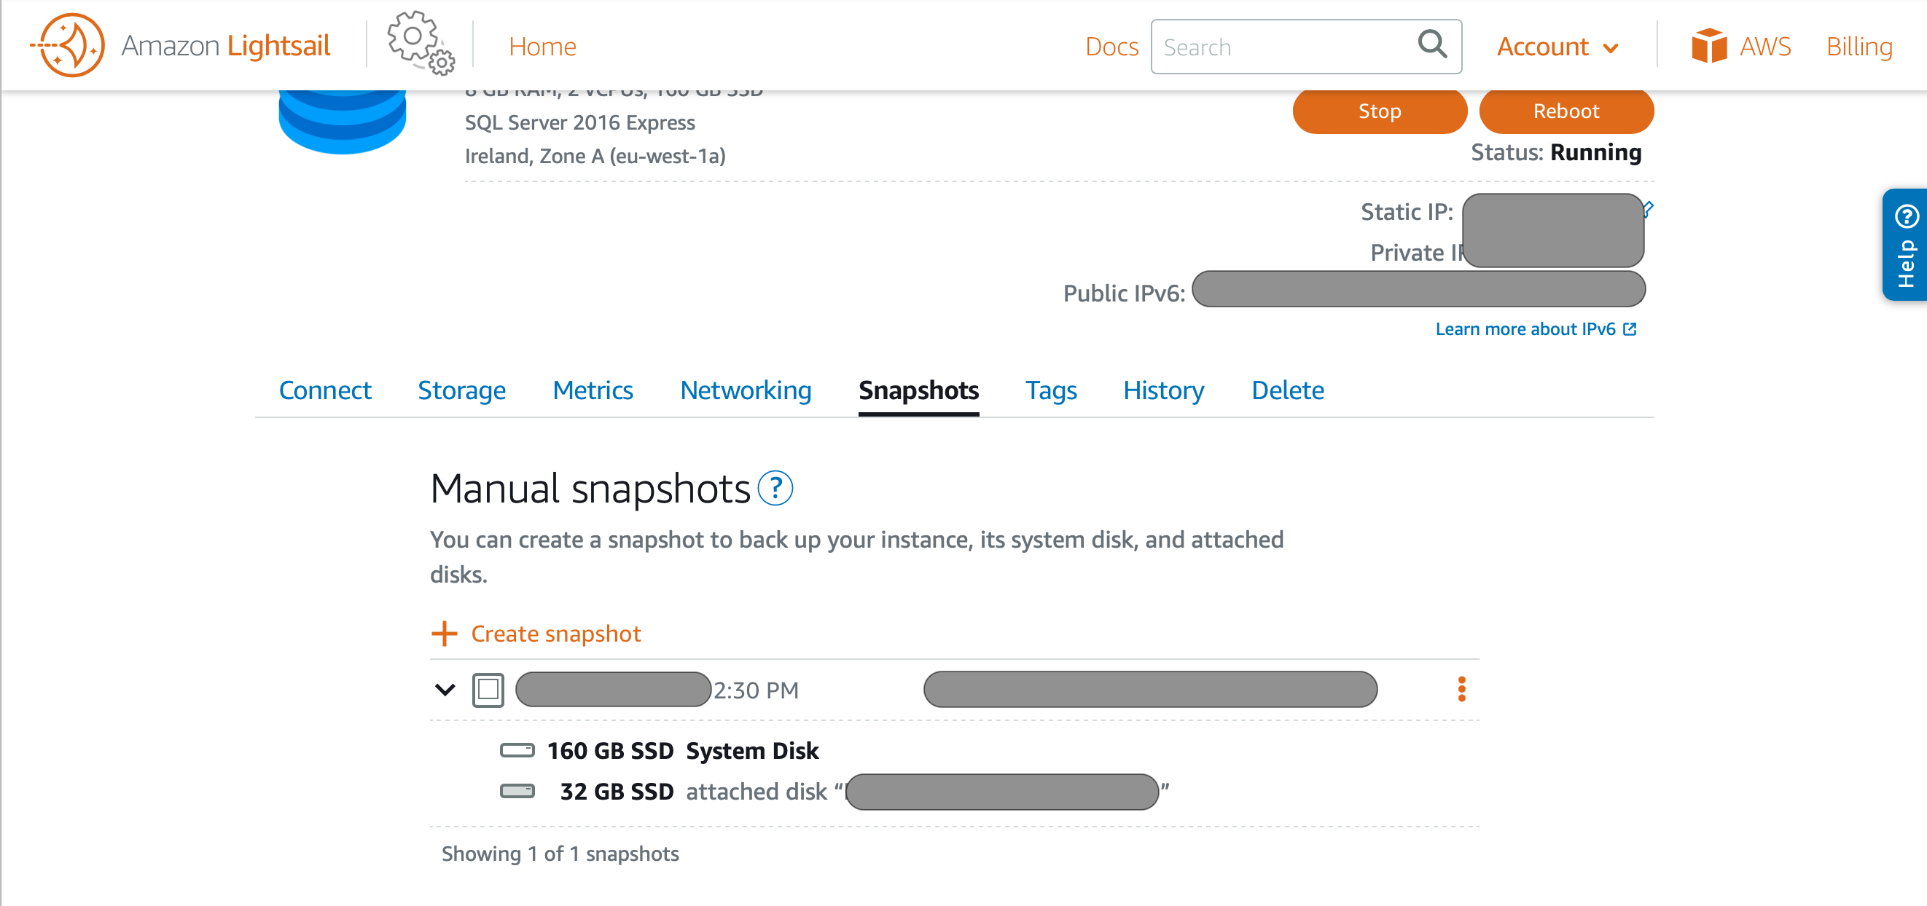Viewport: 1927px width, 906px height.
Task: Switch to the Delete tab
Action: coord(1287,390)
